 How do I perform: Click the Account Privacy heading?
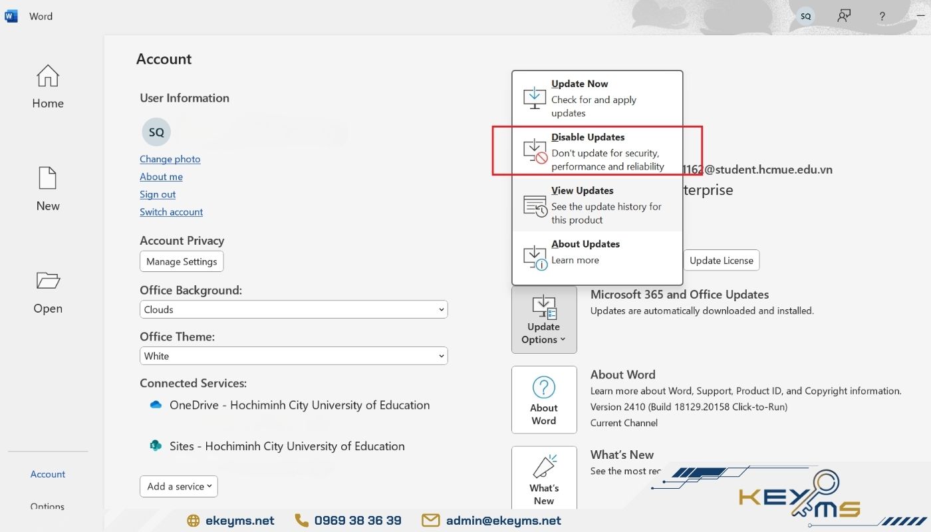(x=182, y=241)
